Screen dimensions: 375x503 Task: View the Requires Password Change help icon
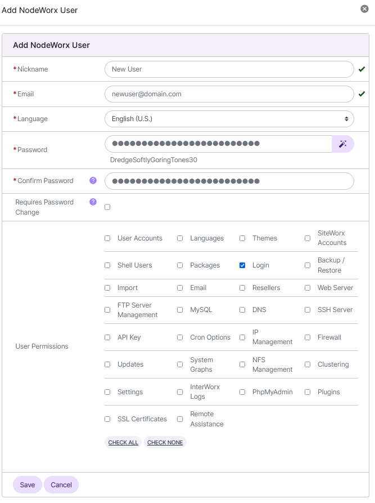92,201
